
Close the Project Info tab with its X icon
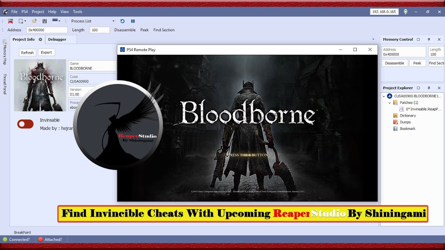[40, 40]
